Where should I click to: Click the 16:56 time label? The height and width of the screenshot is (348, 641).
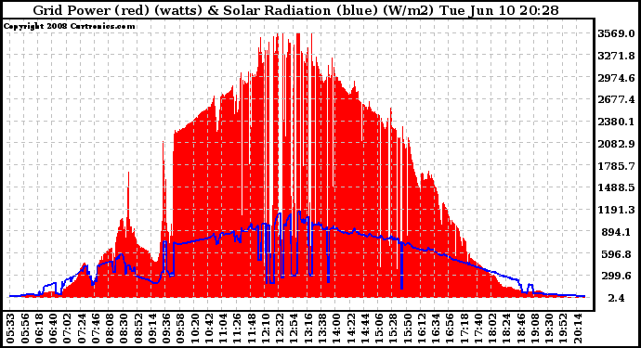450,329
